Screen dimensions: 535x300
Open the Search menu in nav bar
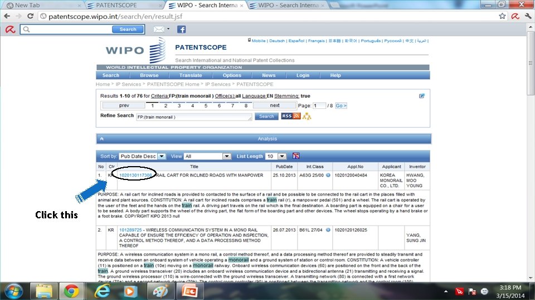point(110,75)
